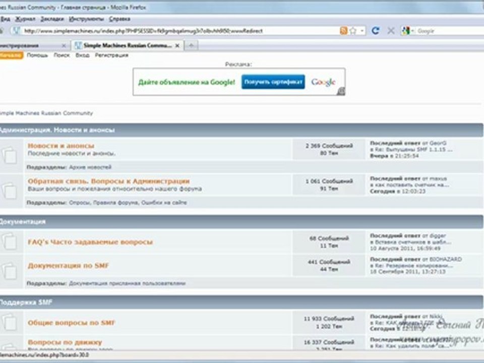
Task: Open the Ошибки на сайте sub-board link
Action: point(164,203)
